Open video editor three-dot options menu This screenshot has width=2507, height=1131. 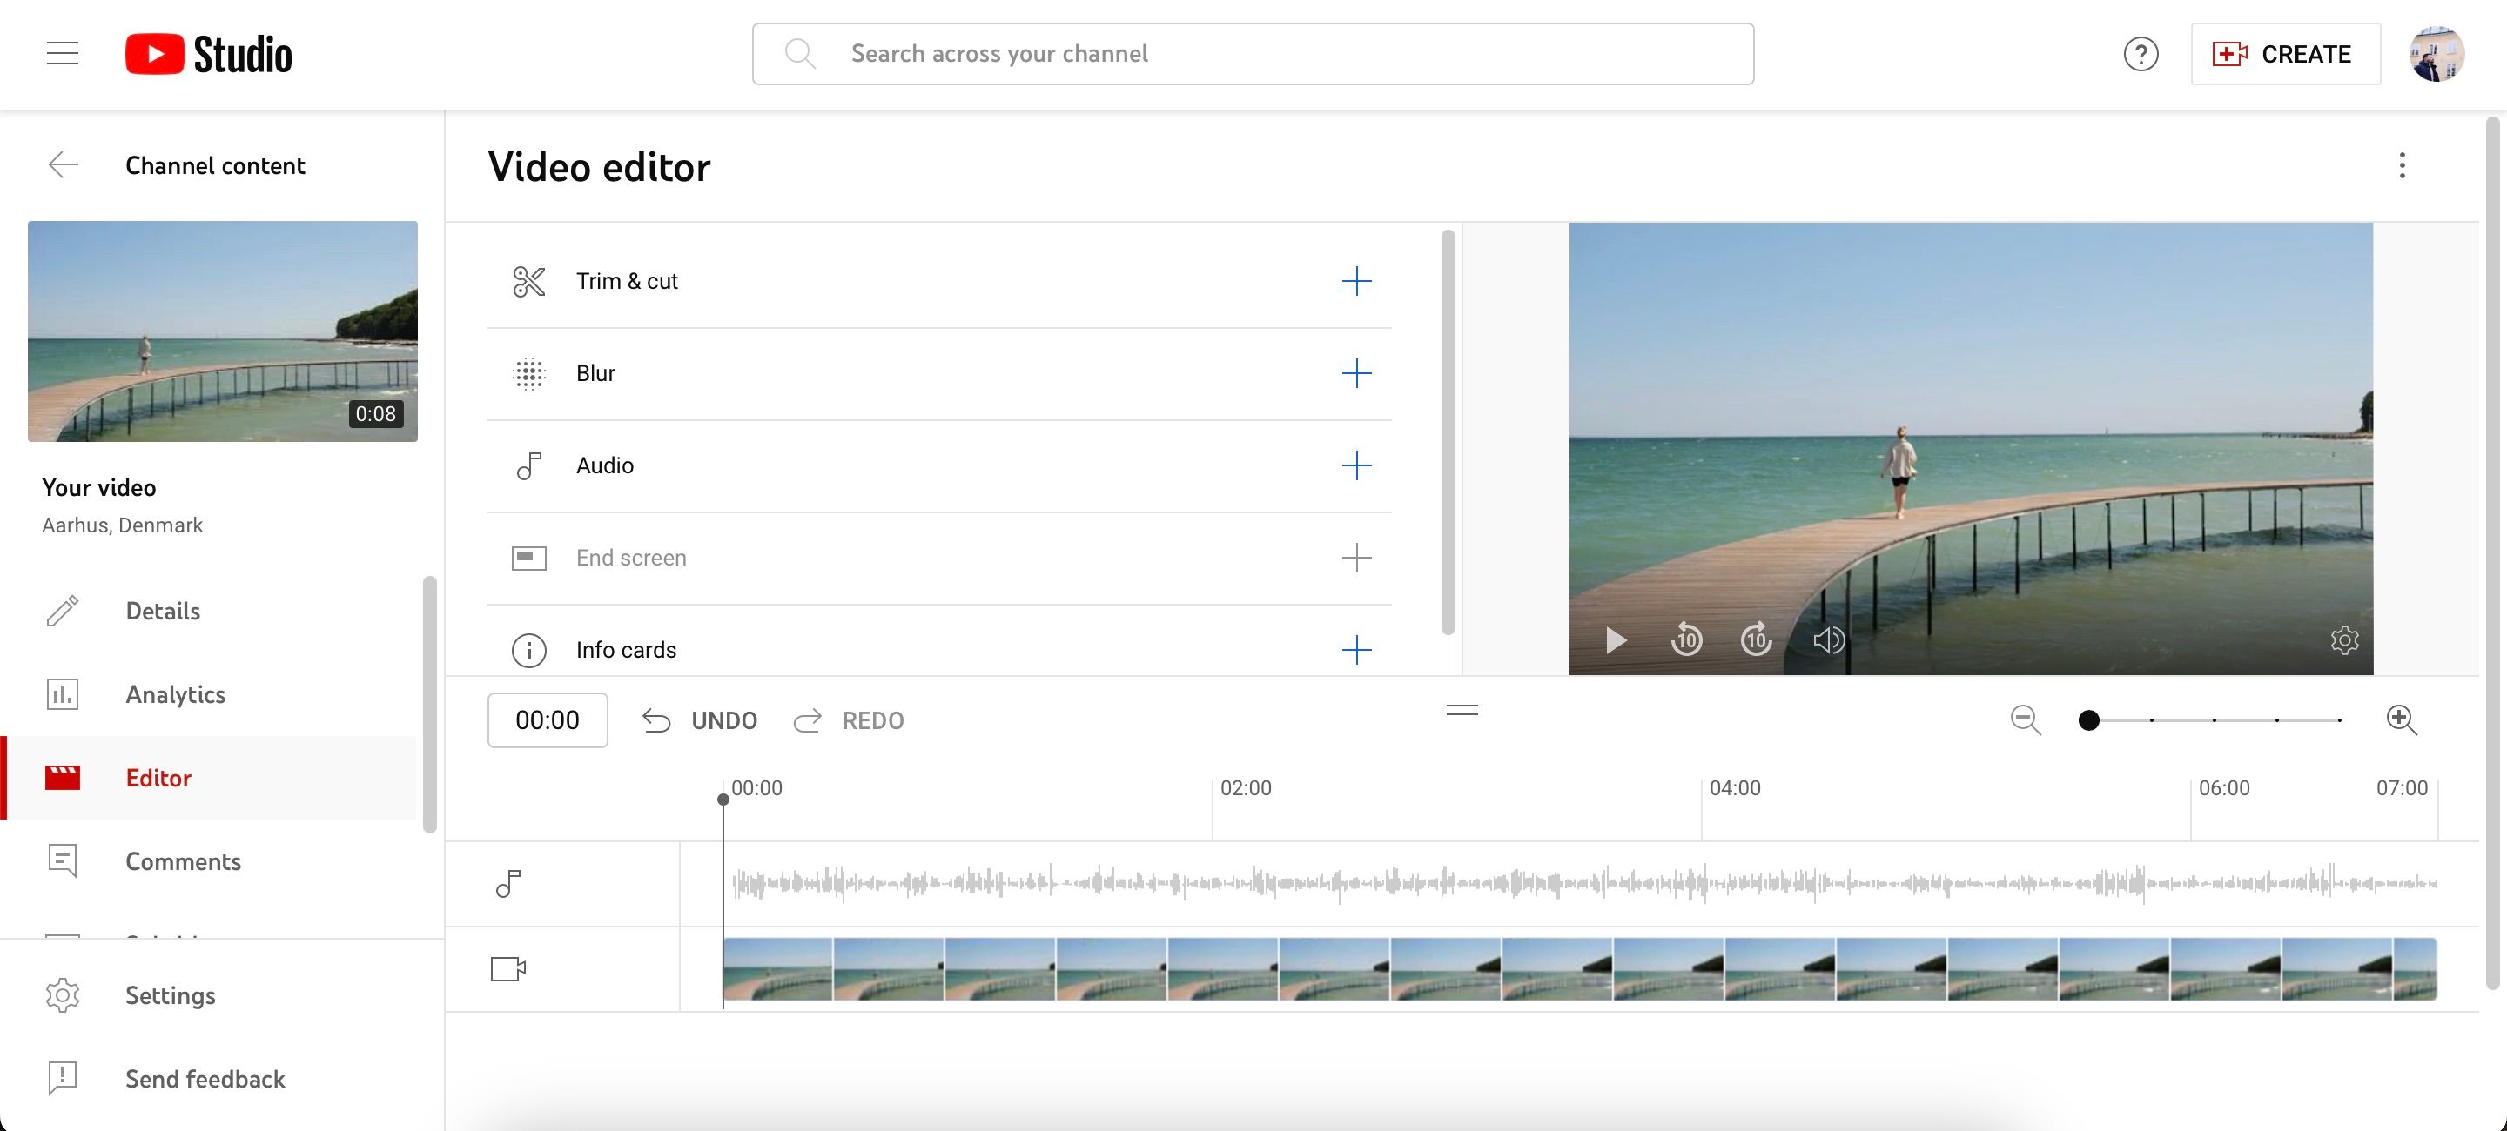click(2402, 165)
